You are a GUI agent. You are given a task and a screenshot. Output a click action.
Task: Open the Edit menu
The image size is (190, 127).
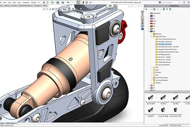coord(5,2)
